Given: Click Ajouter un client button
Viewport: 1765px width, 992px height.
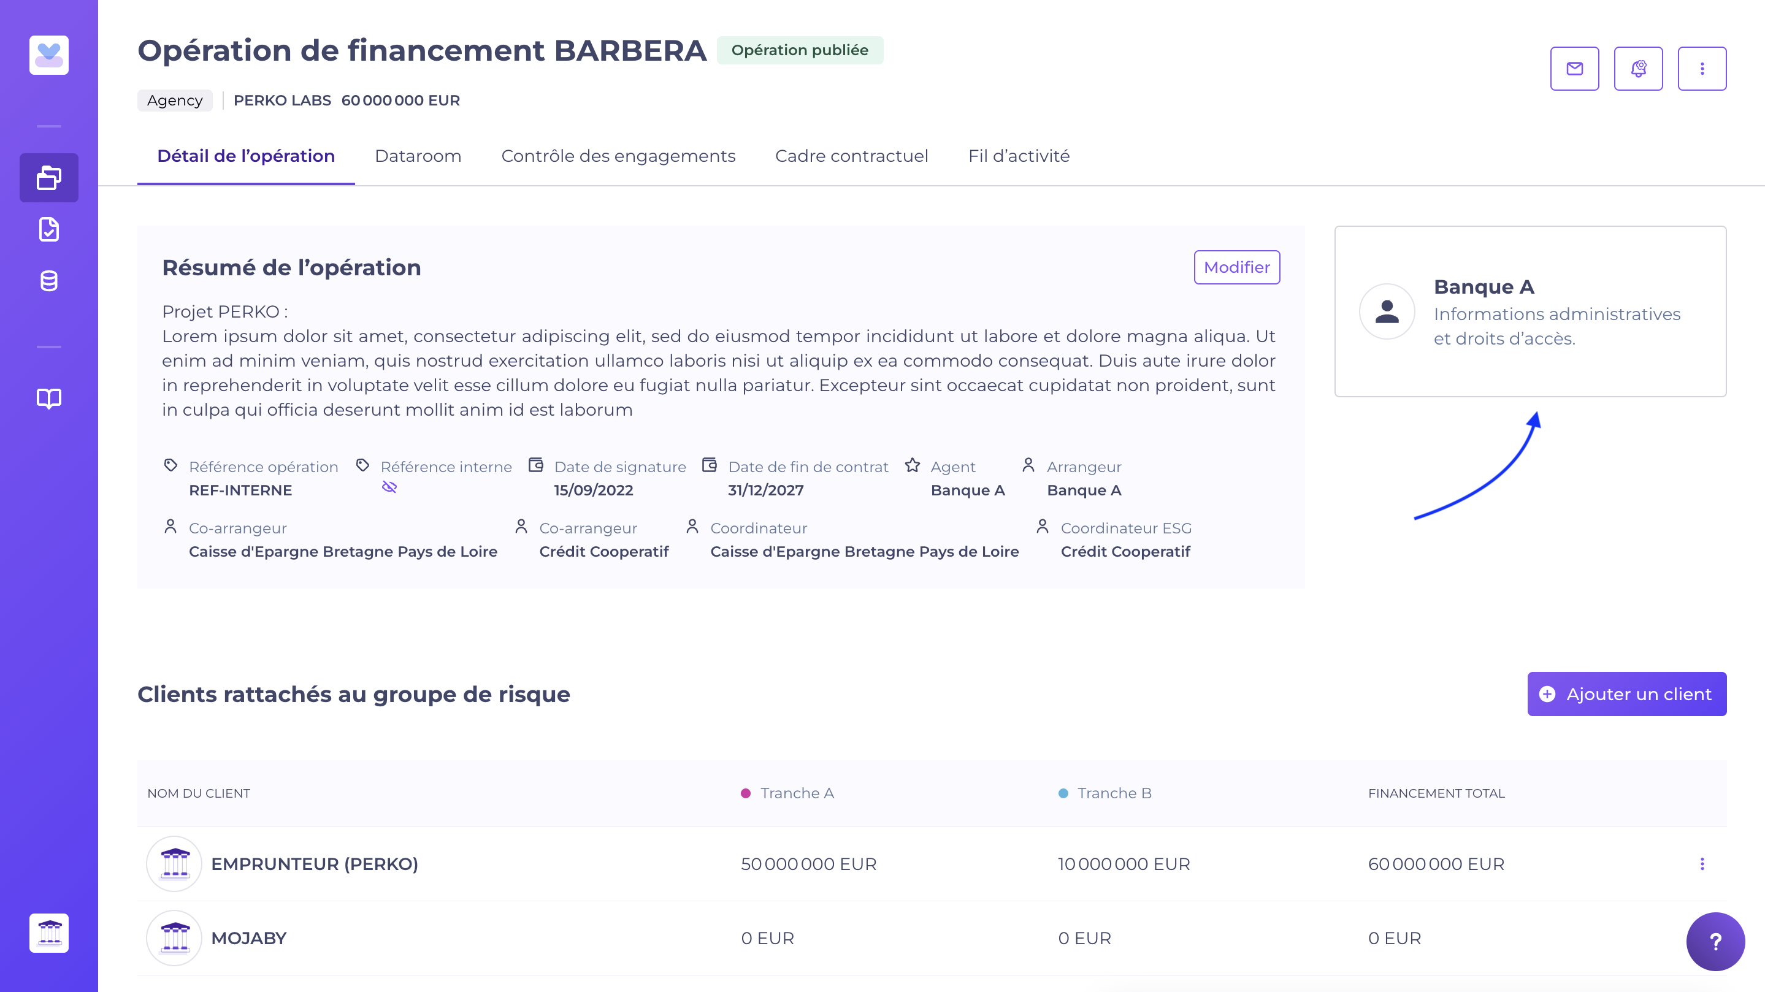Looking at the screenshot, I should (1626, 694).
